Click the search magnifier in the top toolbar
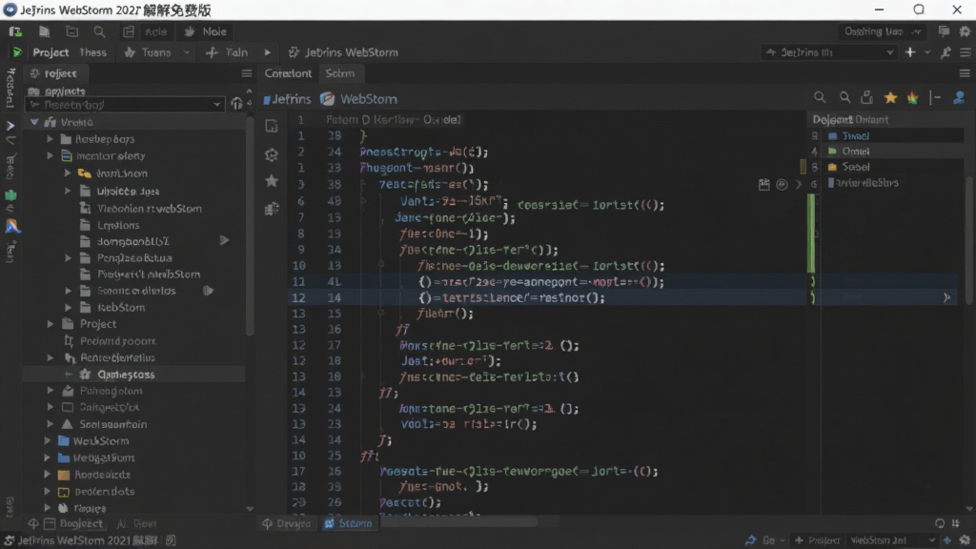The image size is (976, 549). [99, 31]
